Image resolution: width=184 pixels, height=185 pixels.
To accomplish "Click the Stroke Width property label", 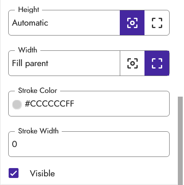I will [x=38, y=131].
